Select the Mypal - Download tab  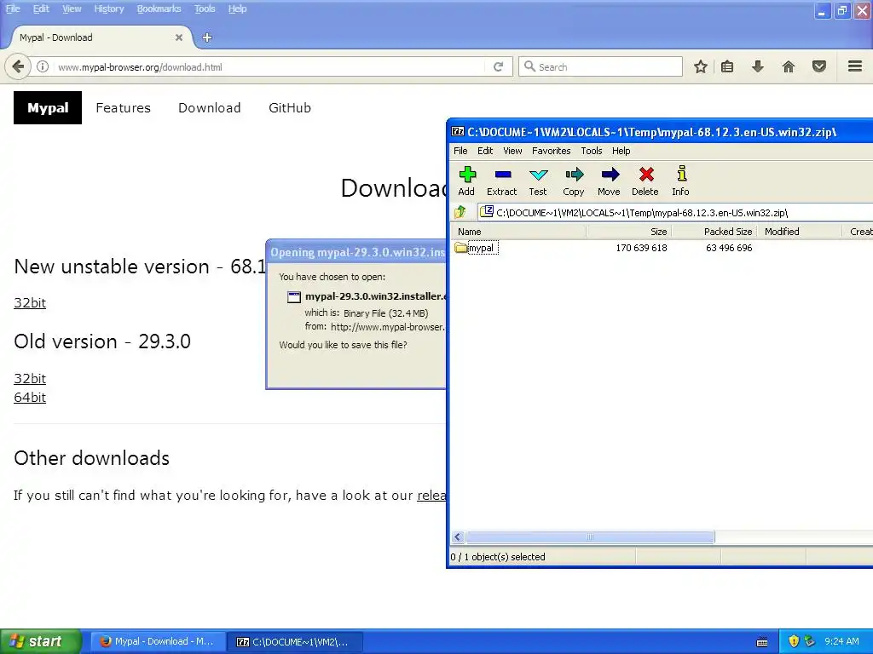101,37
